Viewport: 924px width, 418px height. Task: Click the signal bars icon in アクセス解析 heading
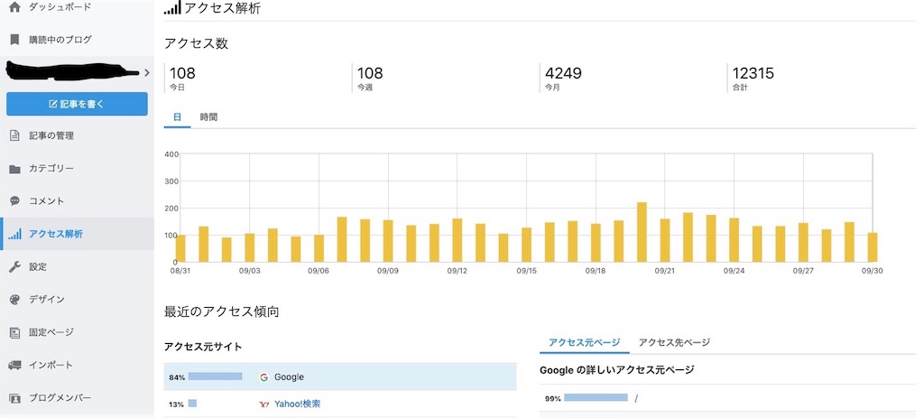pos(172,8)
